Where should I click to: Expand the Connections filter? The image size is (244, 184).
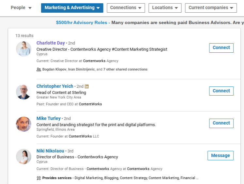[x=126, y=8]
